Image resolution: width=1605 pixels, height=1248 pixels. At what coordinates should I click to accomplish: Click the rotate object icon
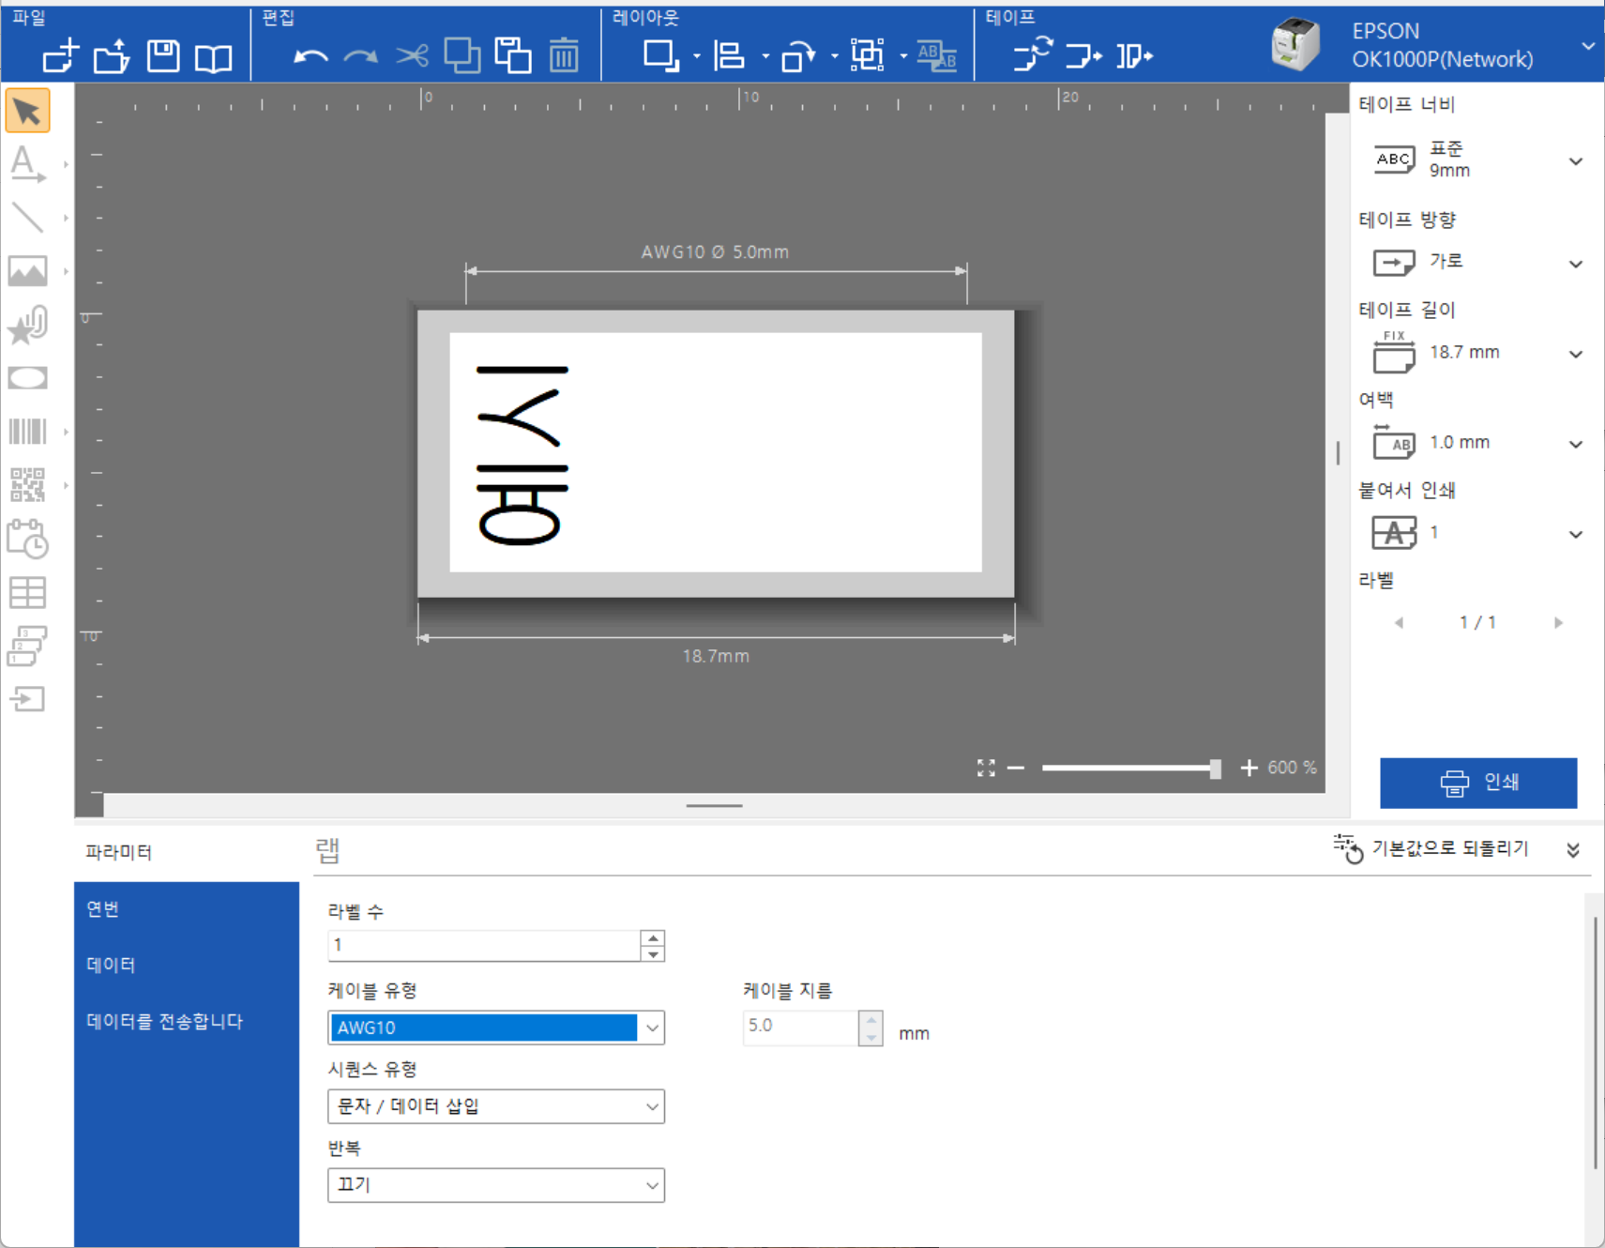pyautogui.click(x=798, y=56)
